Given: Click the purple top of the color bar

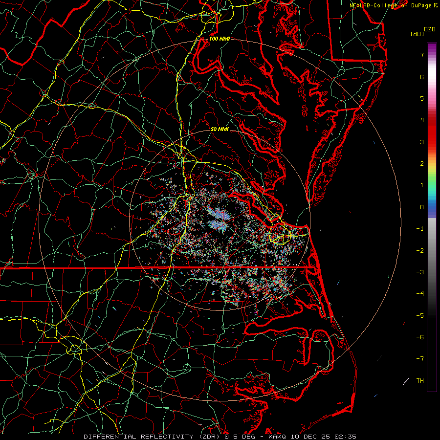Looking at the screenshot, I should click(x=432, y=48).
